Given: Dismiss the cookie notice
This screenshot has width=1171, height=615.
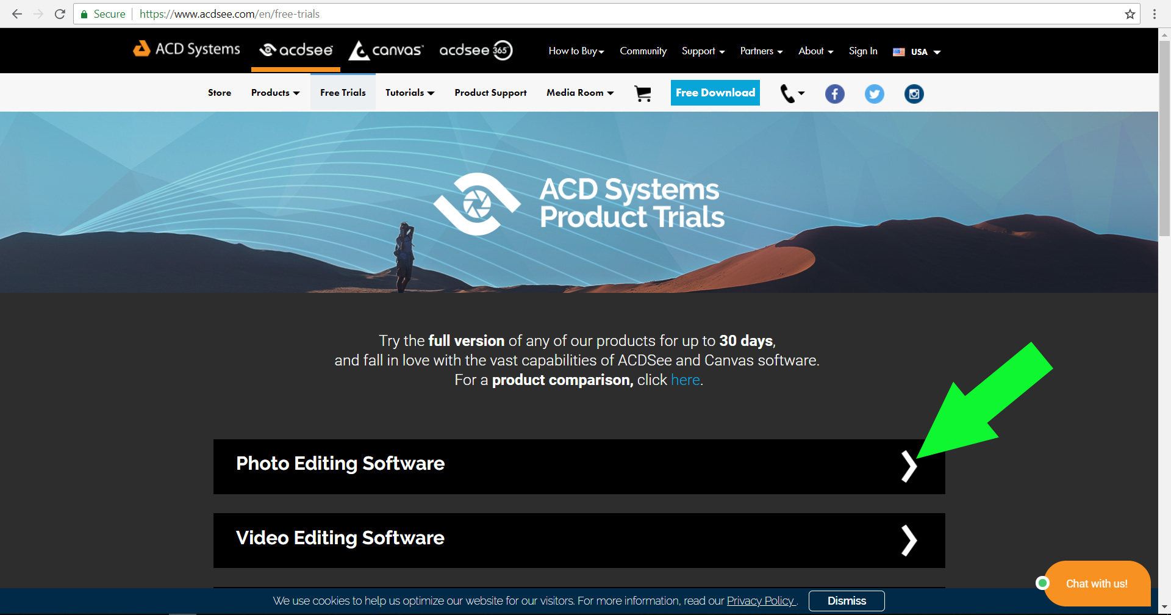Looking at the screenshot, I should point(847,601).
